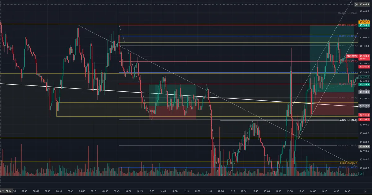Click the grey 83,230.0 price label
The height and width of the screenshot is (195, 372).
point(363,92)
